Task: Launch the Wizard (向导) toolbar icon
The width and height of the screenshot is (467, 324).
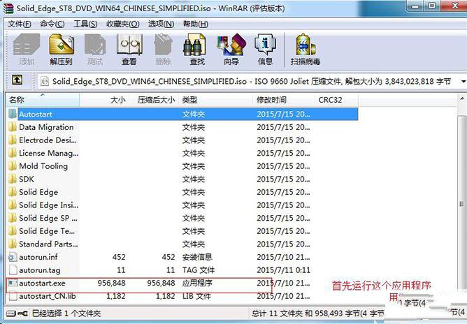Action: coord(231,45)
